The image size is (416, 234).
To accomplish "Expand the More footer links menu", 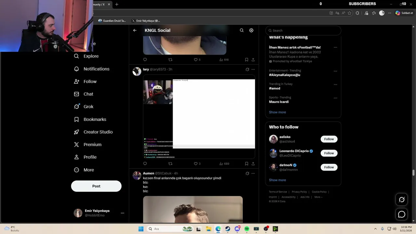I will coord(318,197).
